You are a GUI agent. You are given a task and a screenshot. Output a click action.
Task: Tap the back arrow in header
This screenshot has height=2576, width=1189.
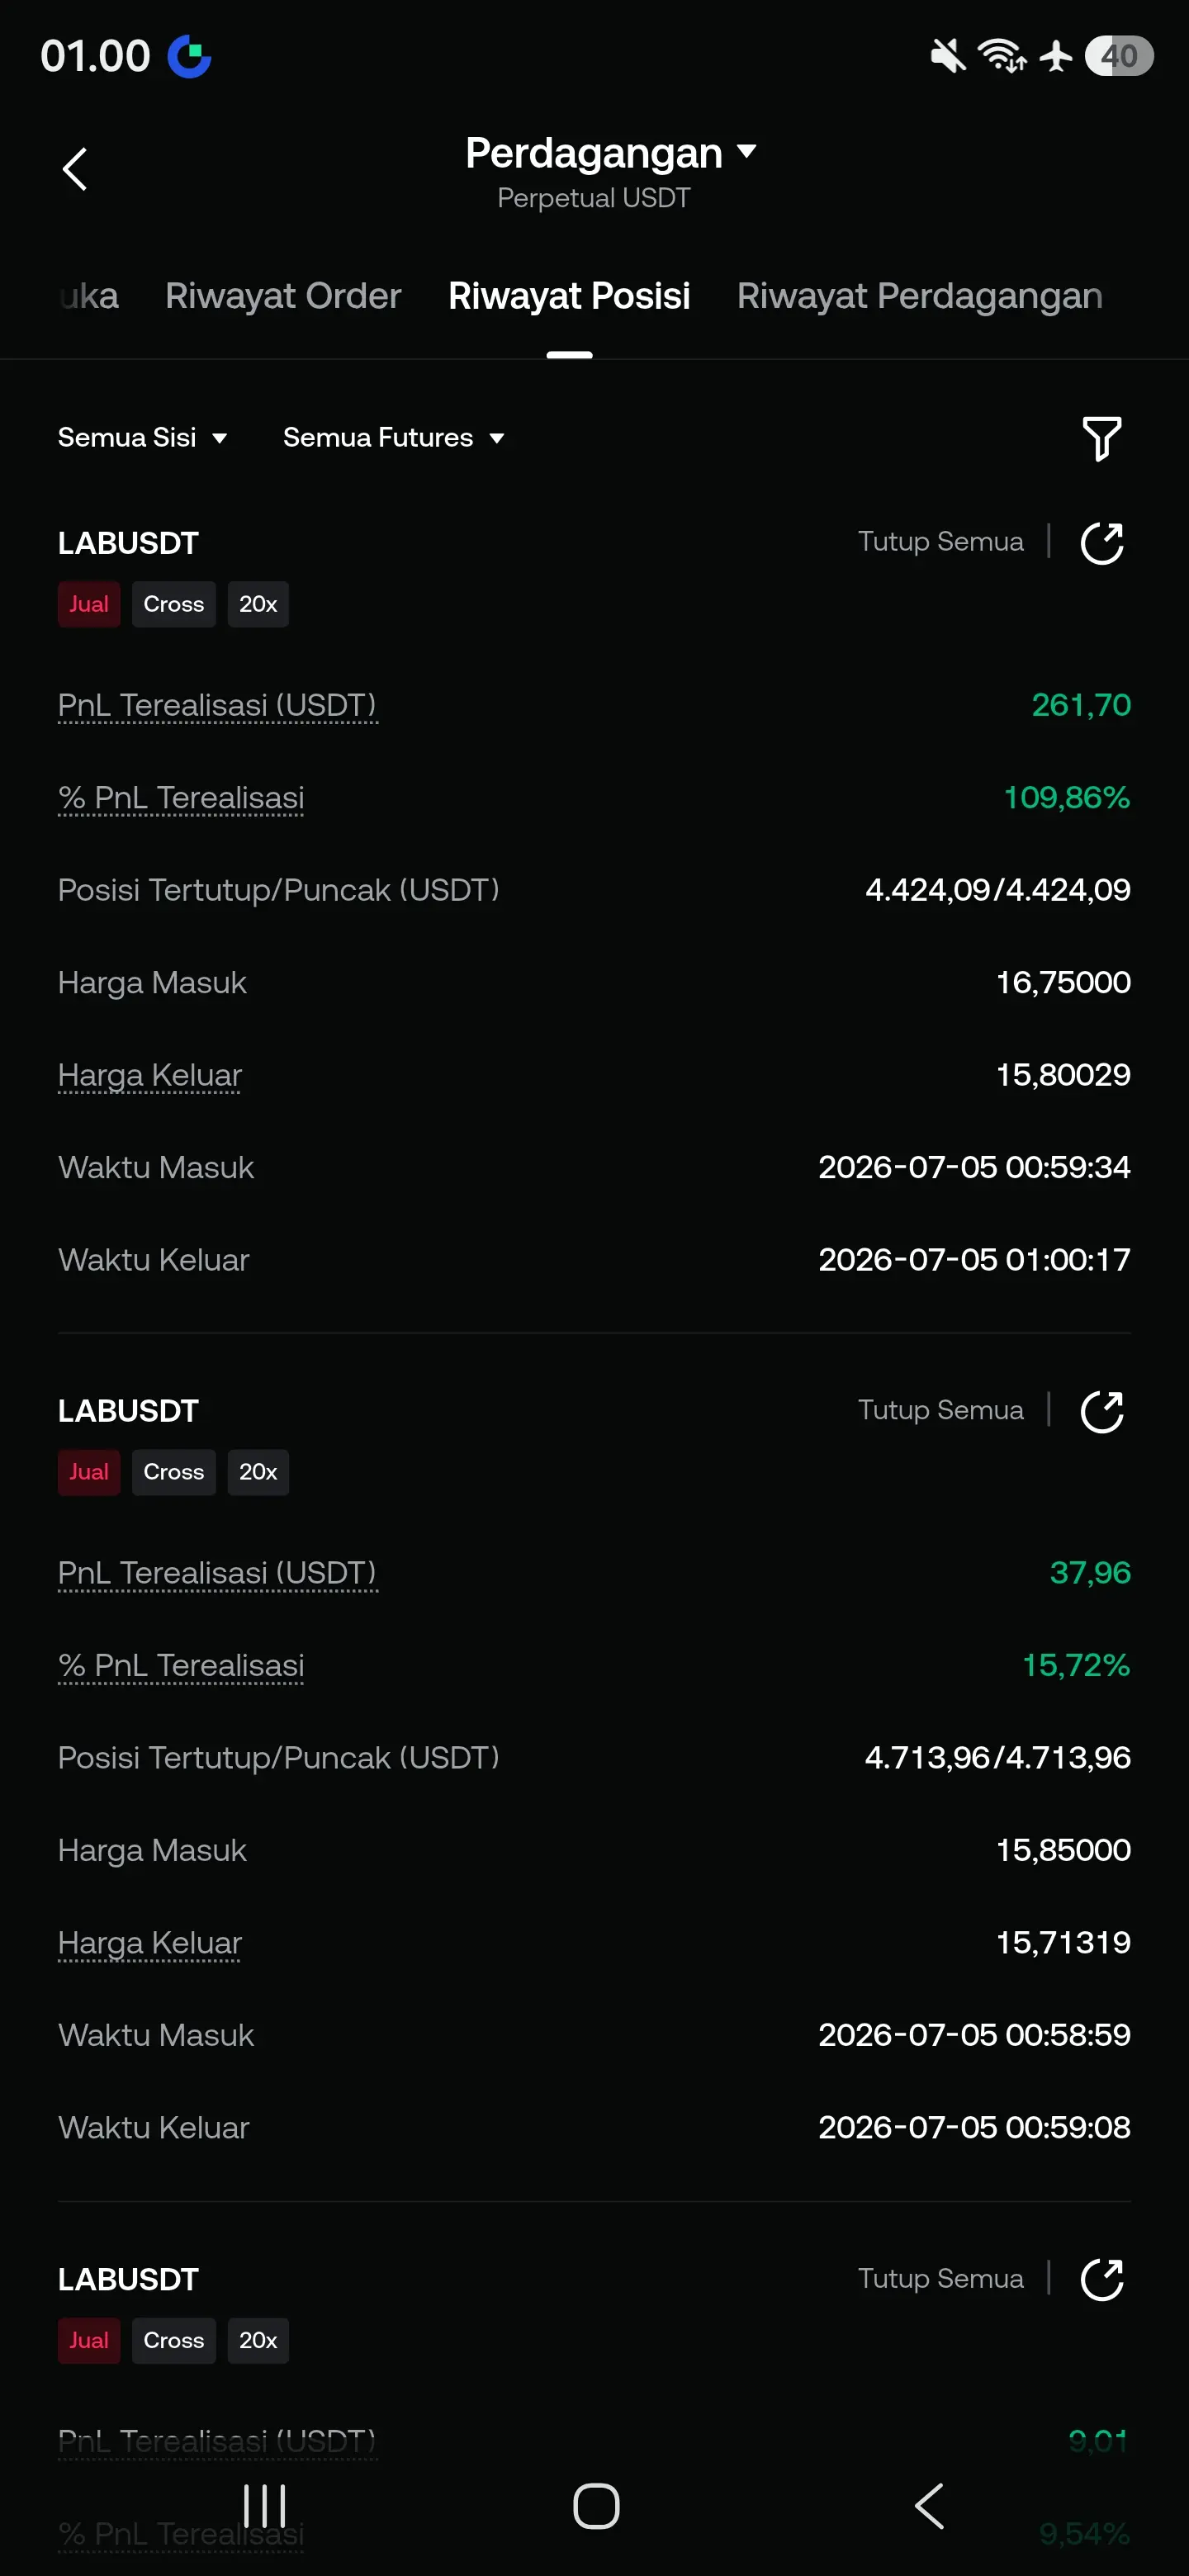[x=75, y=169]
